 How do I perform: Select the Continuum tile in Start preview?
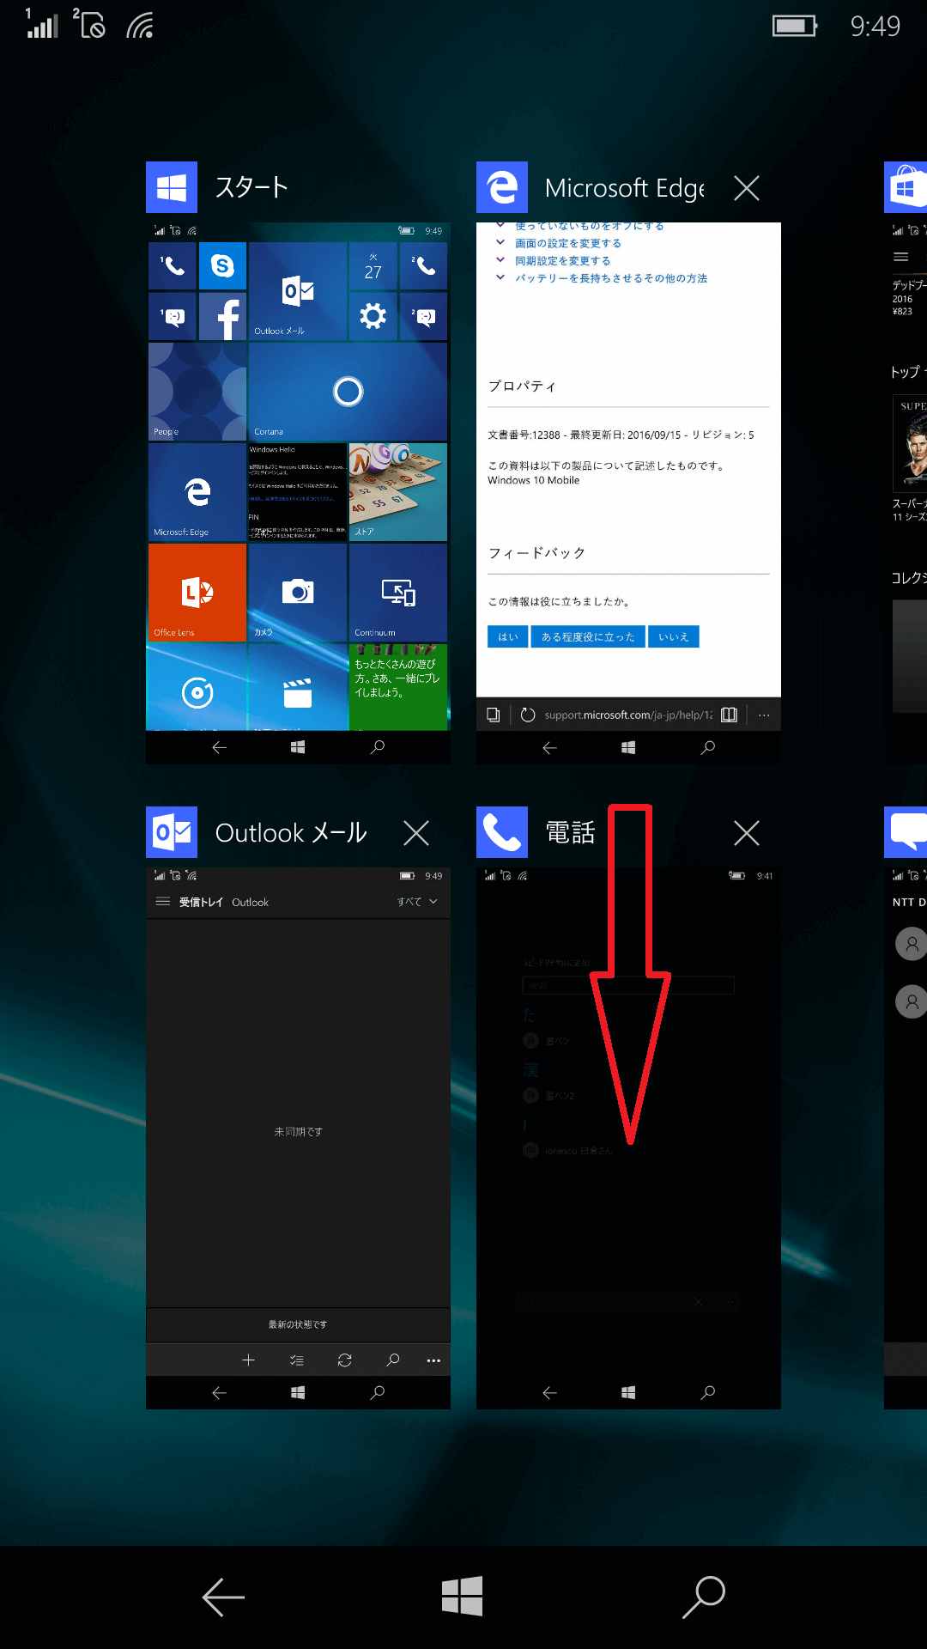(398, 593)
